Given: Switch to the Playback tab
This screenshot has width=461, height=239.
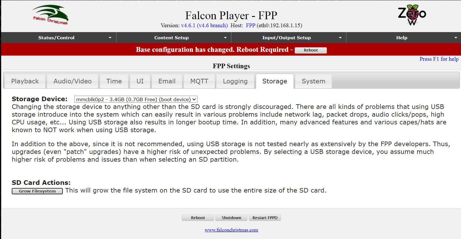Looking at the screenshot, I should pos(25,81).
